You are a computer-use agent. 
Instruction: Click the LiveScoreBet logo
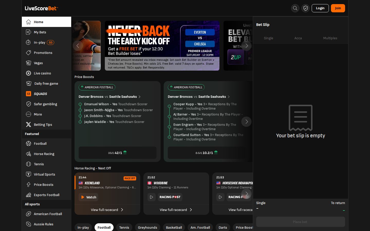point(41,8)
